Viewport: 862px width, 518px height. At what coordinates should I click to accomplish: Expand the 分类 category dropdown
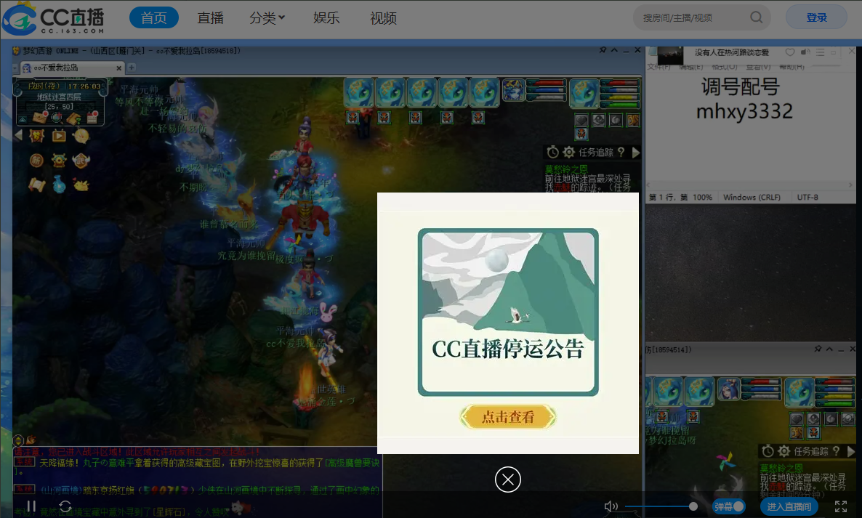(267, 18)
